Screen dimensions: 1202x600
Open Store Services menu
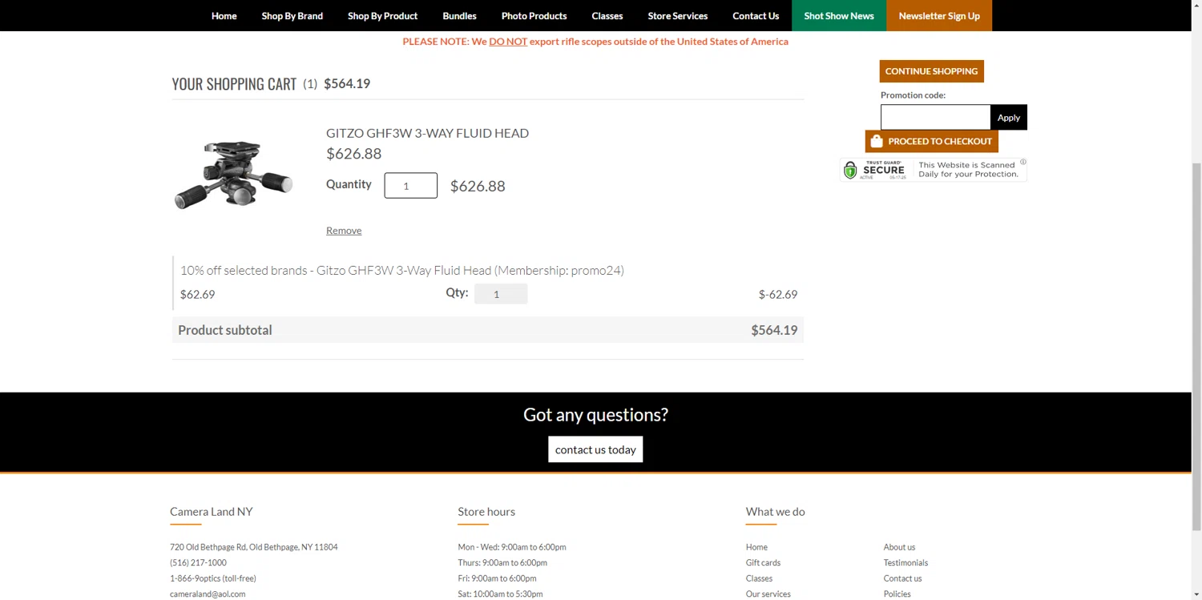coord(677,15)
